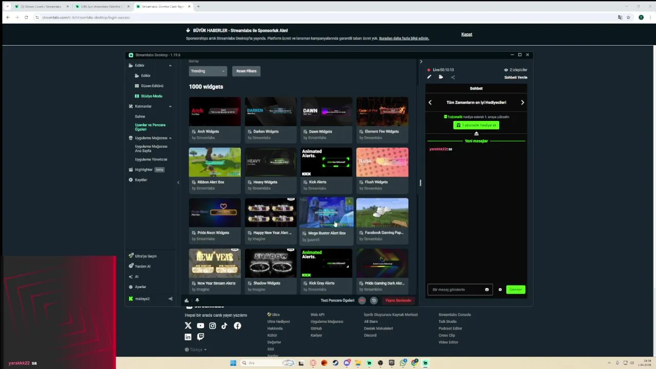Screen dimensions: 656x369
Task: Click Test Pencere Öğeleri in the bottom bar
Action: point(337,300)
